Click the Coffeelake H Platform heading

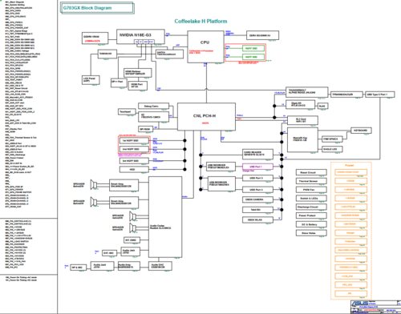pyautogui.click(x=200, y=21)
